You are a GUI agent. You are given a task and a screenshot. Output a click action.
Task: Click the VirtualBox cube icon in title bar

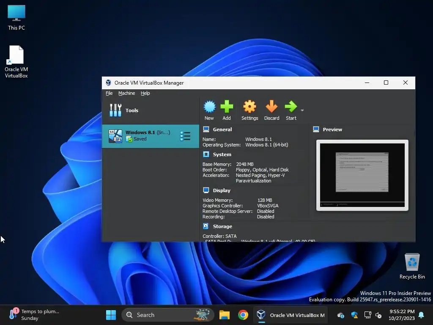(108, 83)
